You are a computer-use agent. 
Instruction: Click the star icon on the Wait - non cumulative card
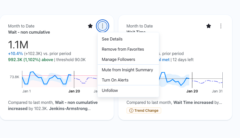coord(90,26)
